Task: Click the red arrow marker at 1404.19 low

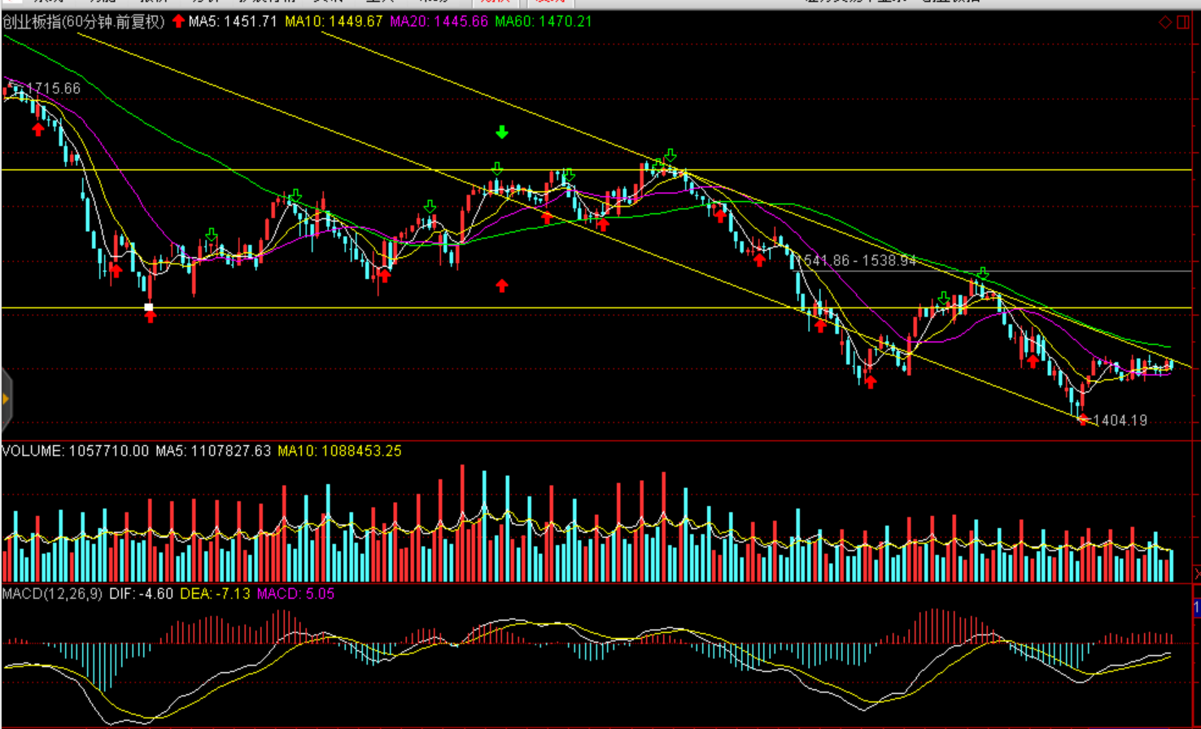Action: tap(1082, 420)
